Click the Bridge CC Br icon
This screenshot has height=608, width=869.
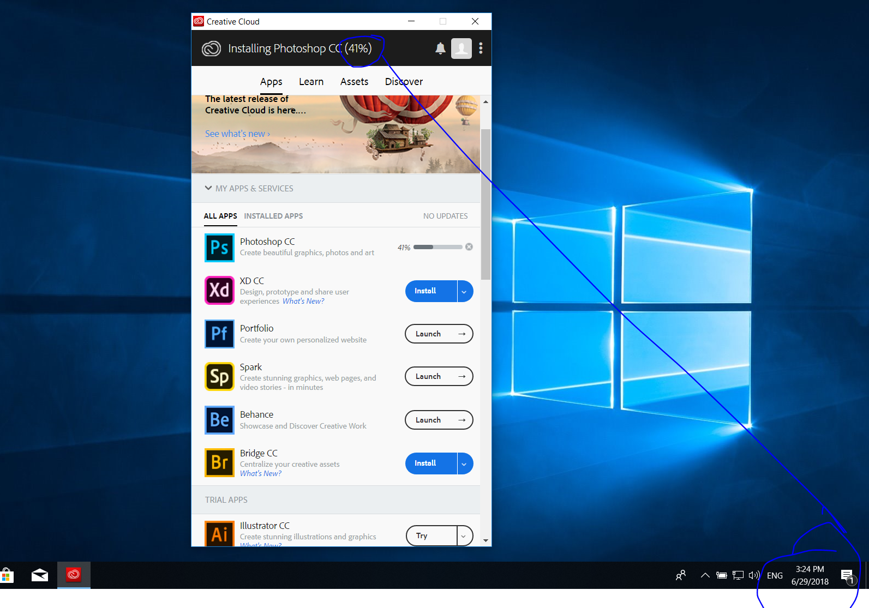tap(219, 462)
